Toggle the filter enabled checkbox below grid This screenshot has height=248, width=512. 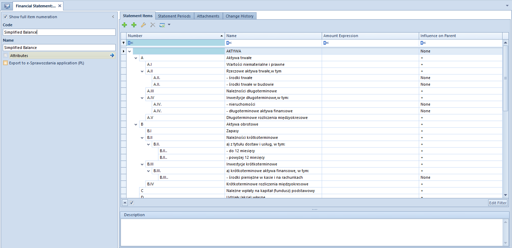point(131,203)
